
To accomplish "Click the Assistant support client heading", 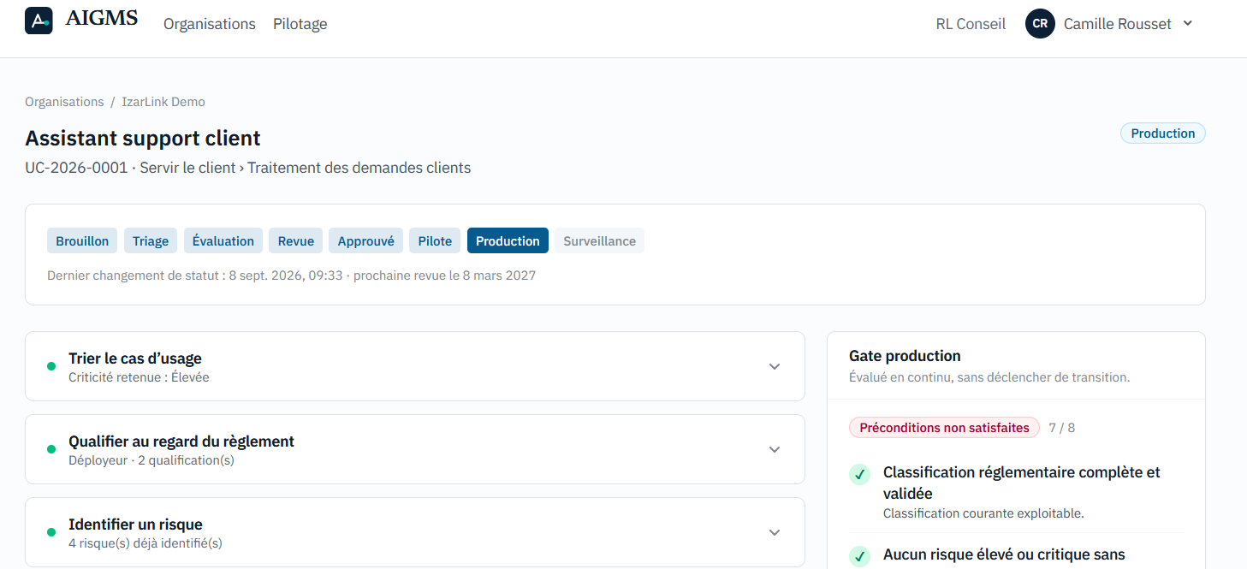I will (143, 138).
